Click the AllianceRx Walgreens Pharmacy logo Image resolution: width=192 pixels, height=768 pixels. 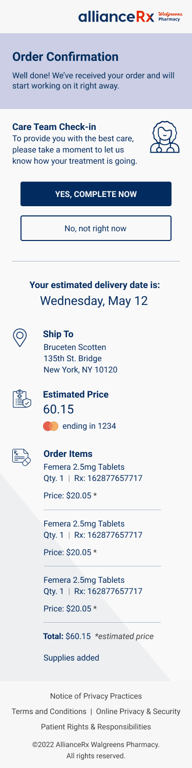coord(131,17)
